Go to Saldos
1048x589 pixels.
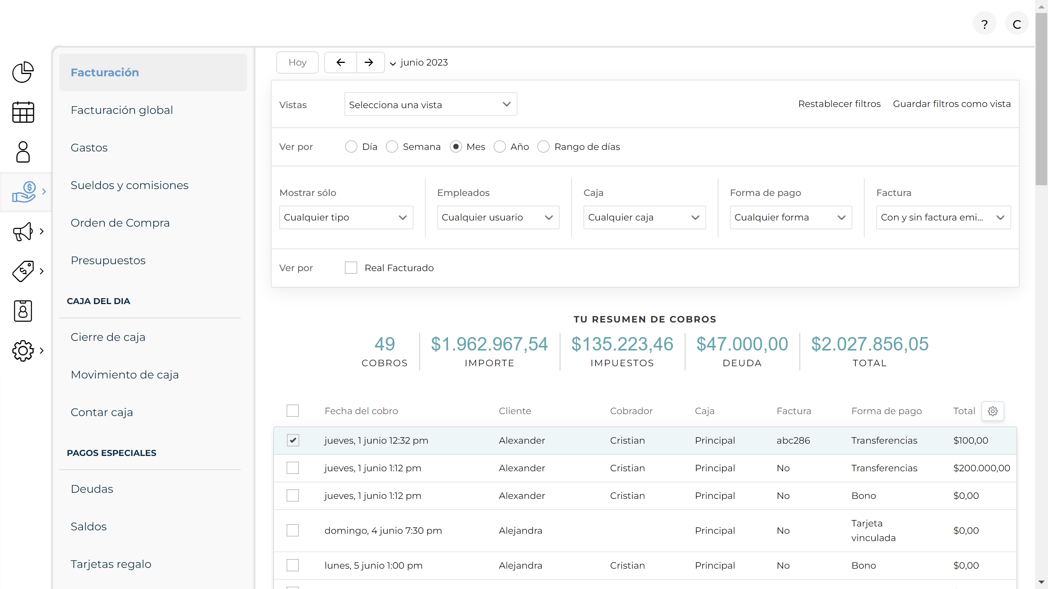pyautogui.click(x=89, y=526)
